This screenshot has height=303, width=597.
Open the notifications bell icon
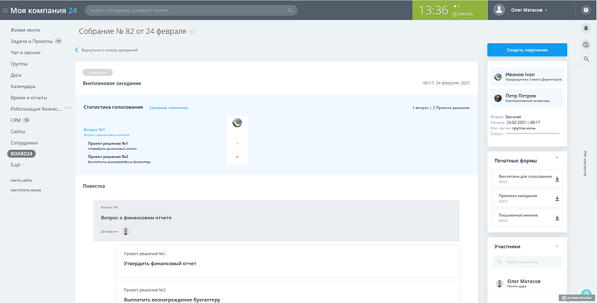pos(587,28)
